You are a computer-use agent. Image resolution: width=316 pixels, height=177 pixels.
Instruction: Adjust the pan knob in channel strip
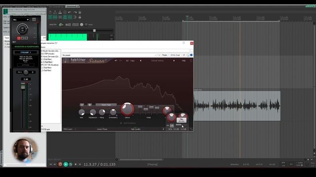tap(26, 72)
